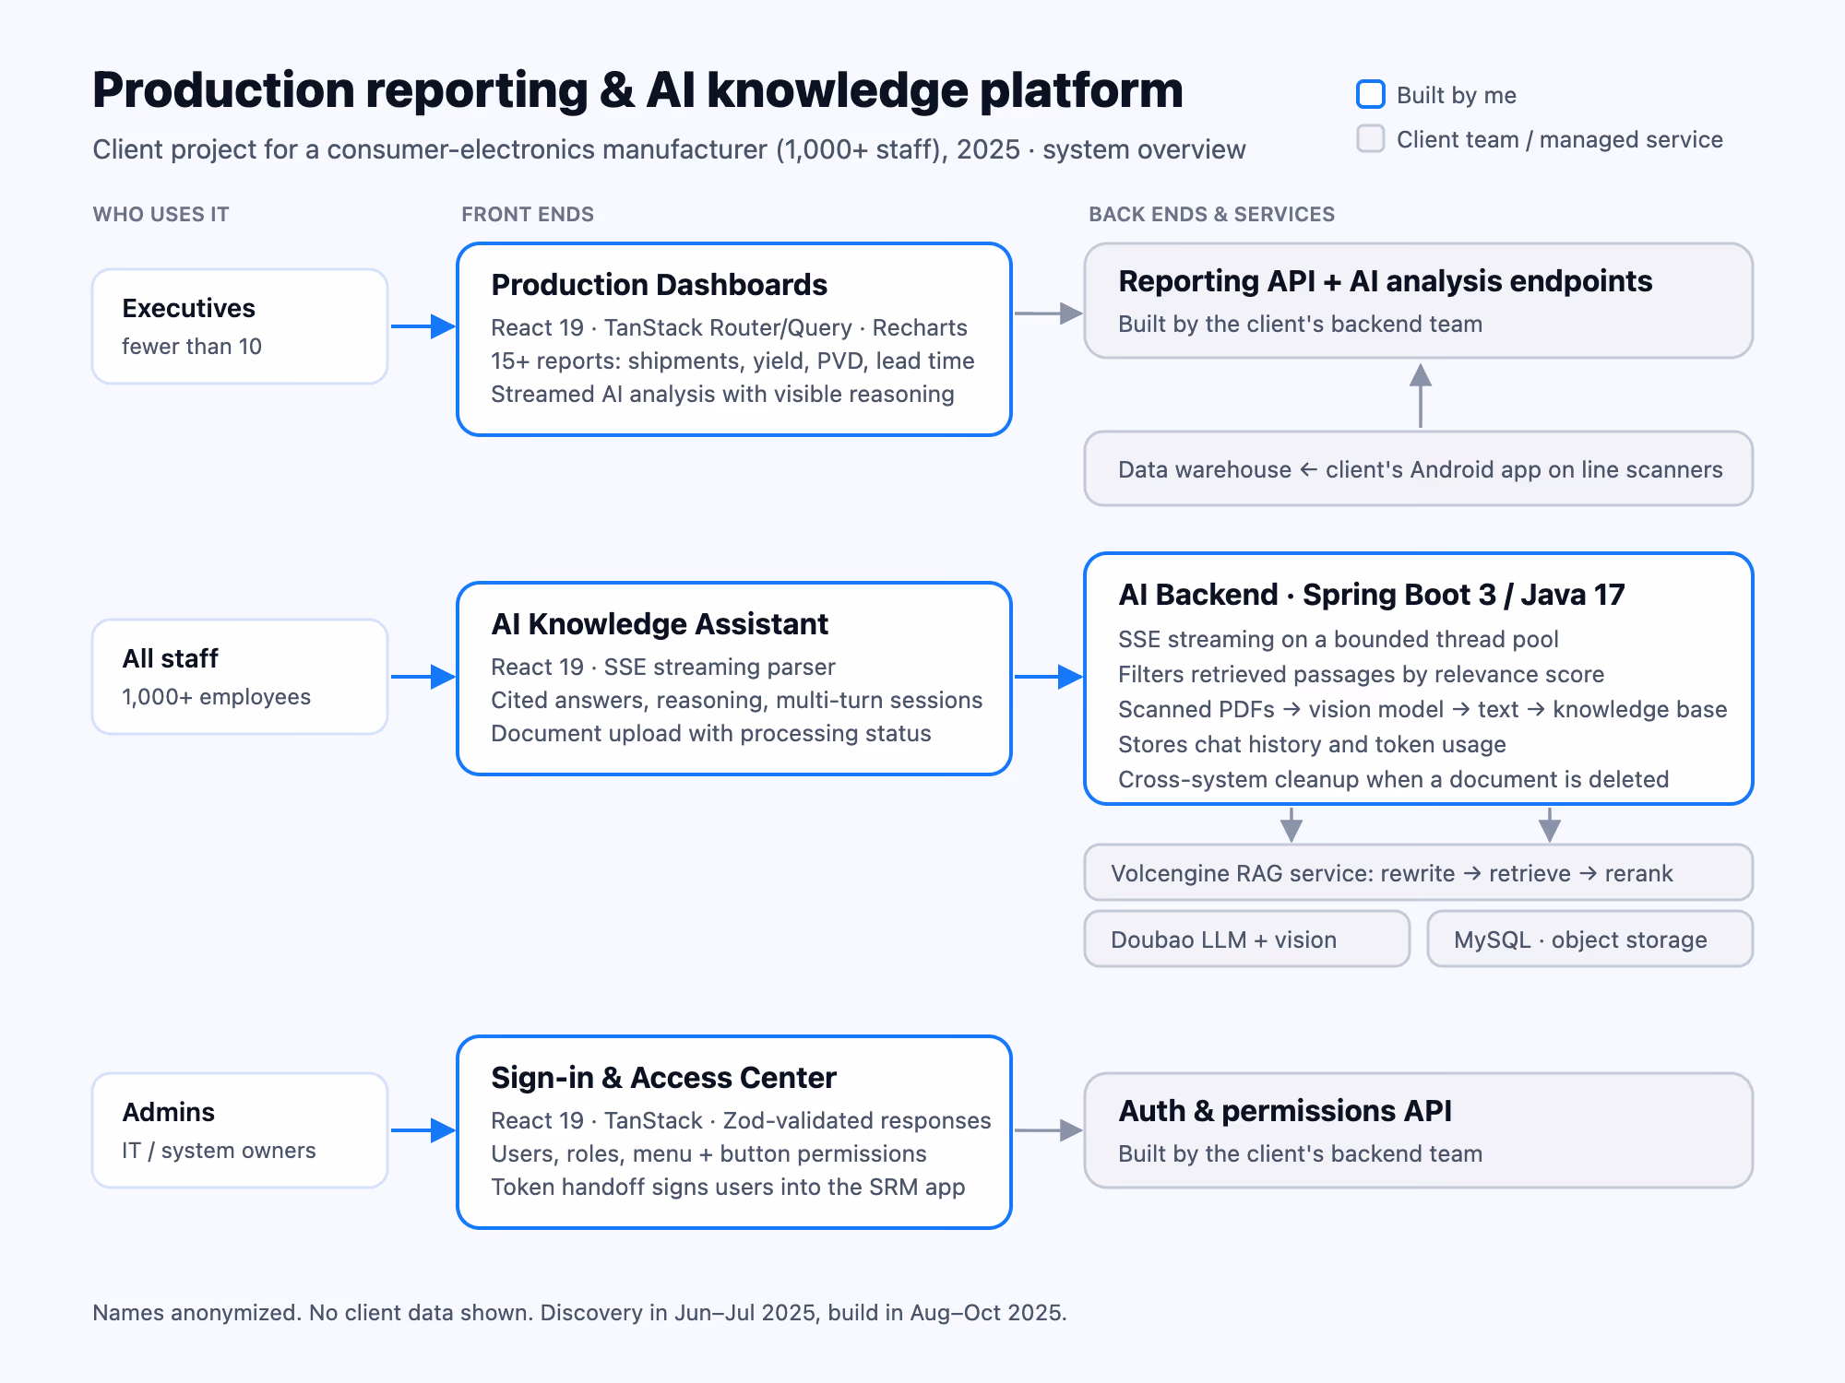The width and height of the screenshot is (1845, 1383).
Task: Click 'Document upload with processing status'
Action: pos(710,733)
